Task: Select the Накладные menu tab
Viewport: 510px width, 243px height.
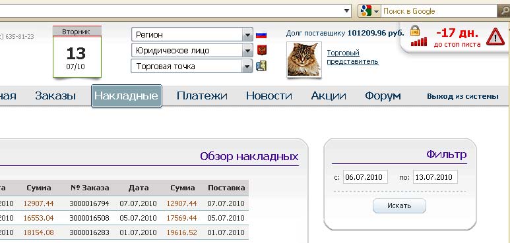Action: pos(127,95)
